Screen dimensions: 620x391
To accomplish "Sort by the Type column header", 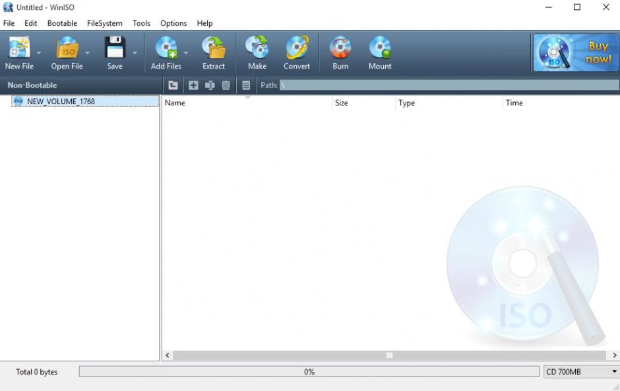I will (x=449, y=103).
